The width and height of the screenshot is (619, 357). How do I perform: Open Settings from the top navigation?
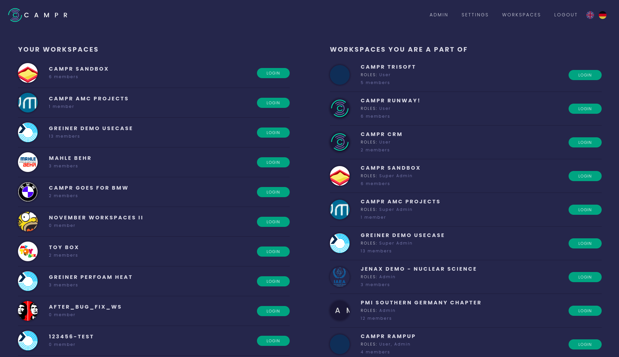475,15
